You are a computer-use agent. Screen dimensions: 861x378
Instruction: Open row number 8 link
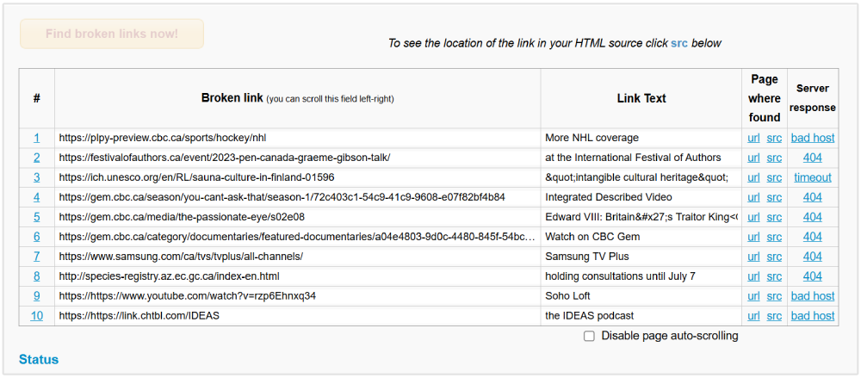pyautogui.click(x=37, y=276)
